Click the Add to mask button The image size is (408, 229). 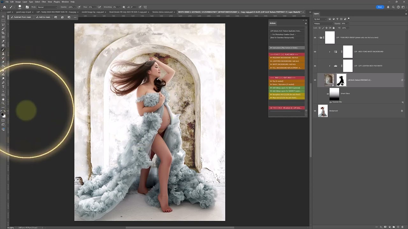pos(43,17)
